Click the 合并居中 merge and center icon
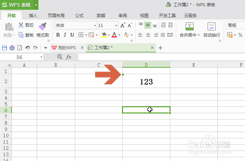The width and height of the screenshot is (245, 161). tap(189, 27)
